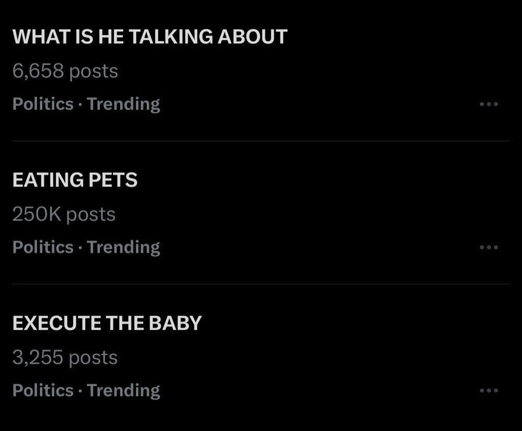Click the 250K posts count
This screenshot has height=431, width=522.
coord(63,214)
